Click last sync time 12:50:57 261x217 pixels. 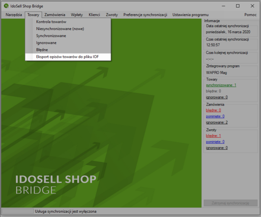click(x=213, y=45)
